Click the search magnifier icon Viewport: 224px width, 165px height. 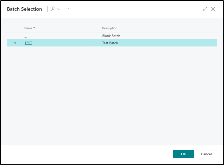53,9
